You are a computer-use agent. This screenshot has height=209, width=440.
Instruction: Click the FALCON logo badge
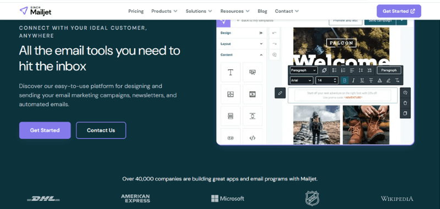click(x=341, y=43)
